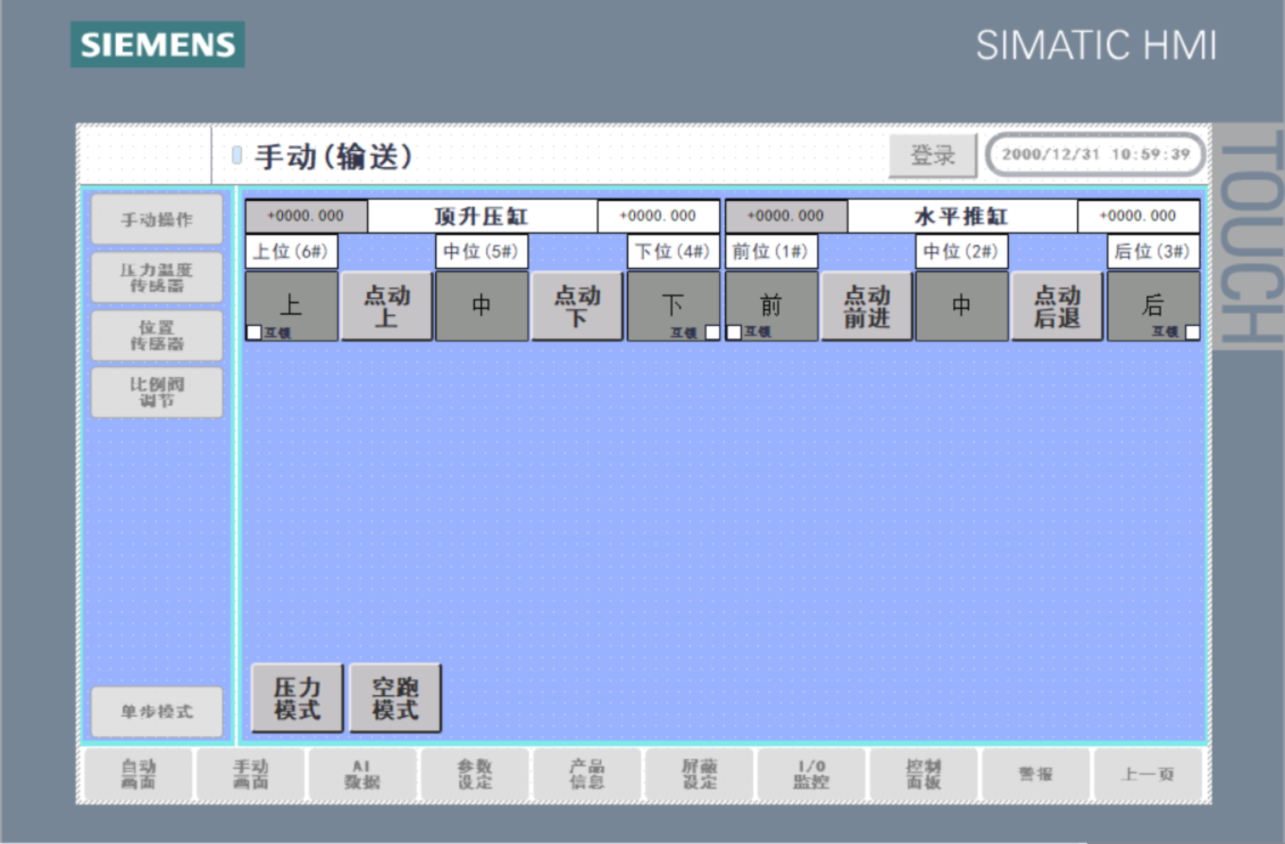This screenshot has width=1285, height=844.
Task: Enable 空跑模式 dry-run mode
Action: pyautogui.click(x=395, y=698)
